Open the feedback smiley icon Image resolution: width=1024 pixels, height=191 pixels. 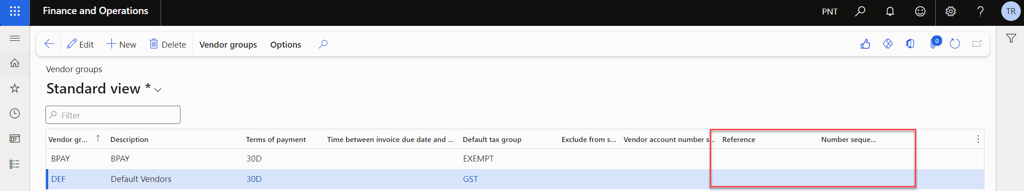pos(920,11)
